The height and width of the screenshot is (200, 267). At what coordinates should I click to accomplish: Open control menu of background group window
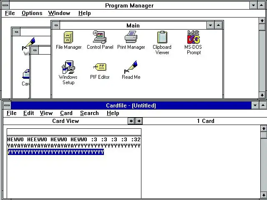pos(16,32)
